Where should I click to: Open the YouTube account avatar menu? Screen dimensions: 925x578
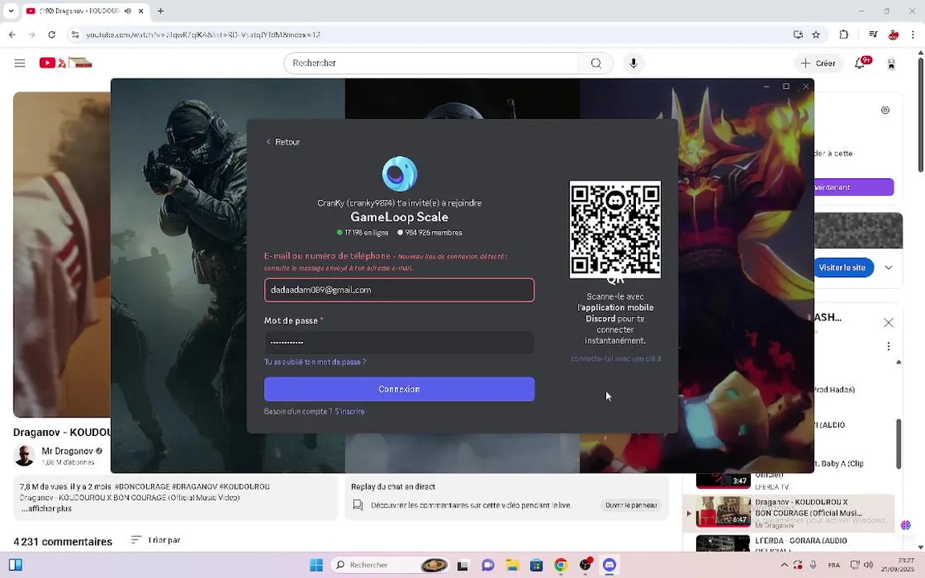coord(891,63)
